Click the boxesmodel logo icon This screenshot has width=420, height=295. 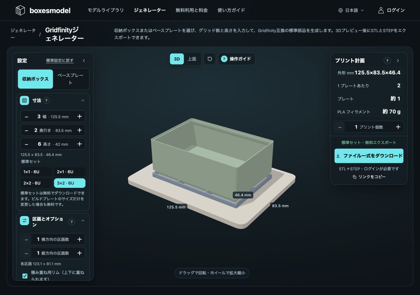tap(20, 10)
